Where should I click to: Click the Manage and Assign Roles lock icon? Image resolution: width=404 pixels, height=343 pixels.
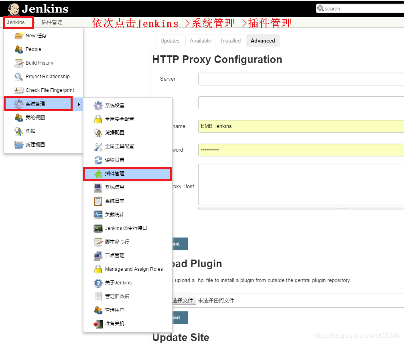pos(98,269)
